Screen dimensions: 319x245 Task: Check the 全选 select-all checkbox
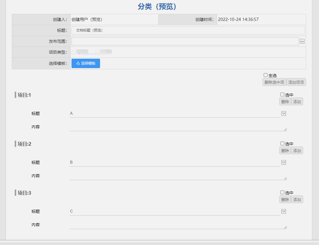click(265, 75)
